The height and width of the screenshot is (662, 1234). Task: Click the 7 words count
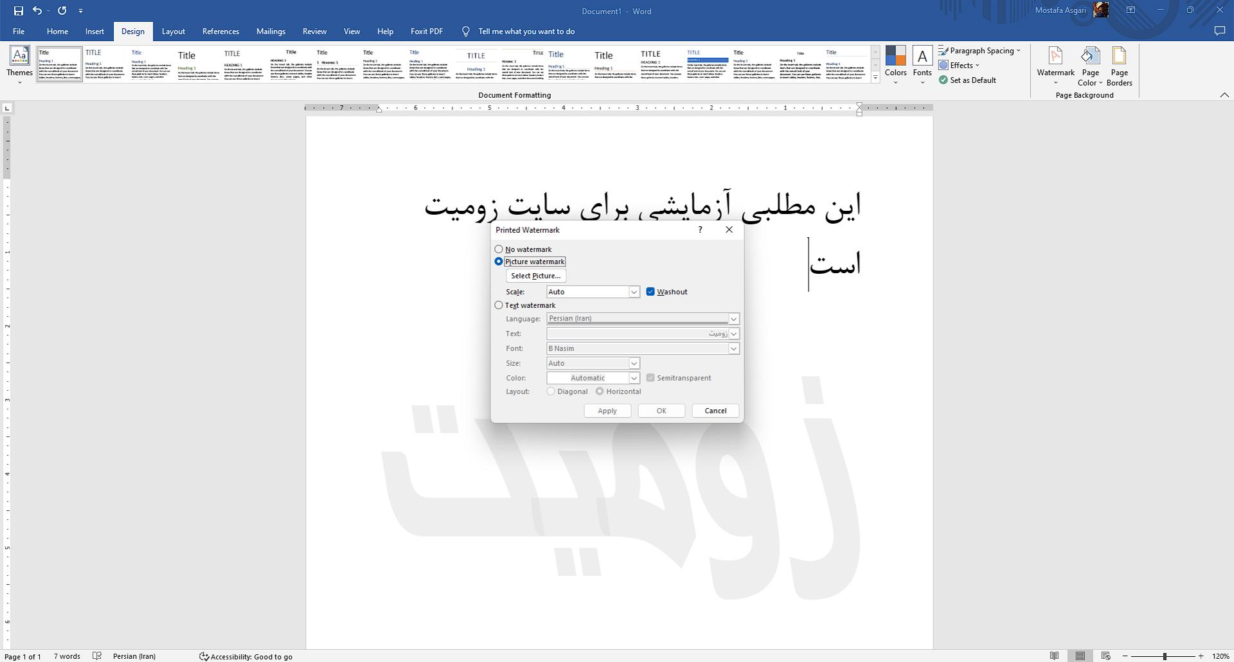pyautogui.click(x=67, y=656)
